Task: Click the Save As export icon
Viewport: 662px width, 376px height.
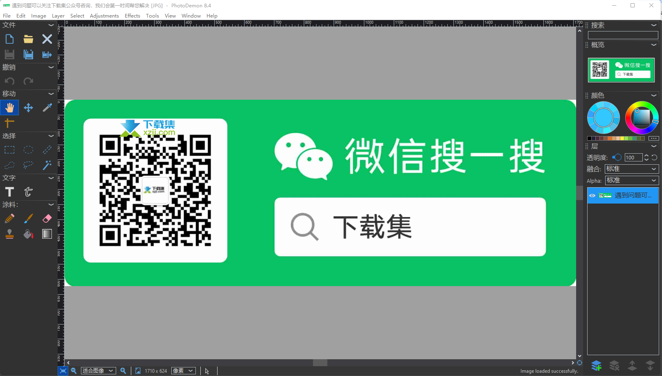Action: tap(47, 54)
